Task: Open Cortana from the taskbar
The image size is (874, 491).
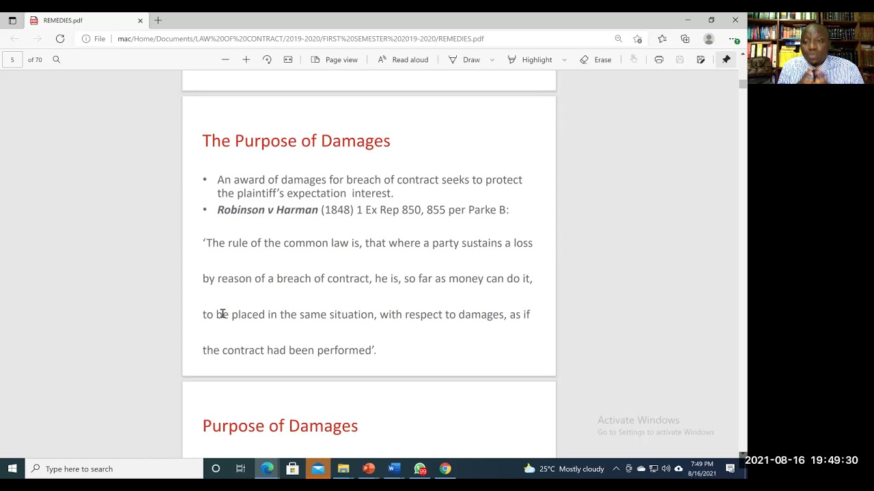Action: tap(216, 469)
